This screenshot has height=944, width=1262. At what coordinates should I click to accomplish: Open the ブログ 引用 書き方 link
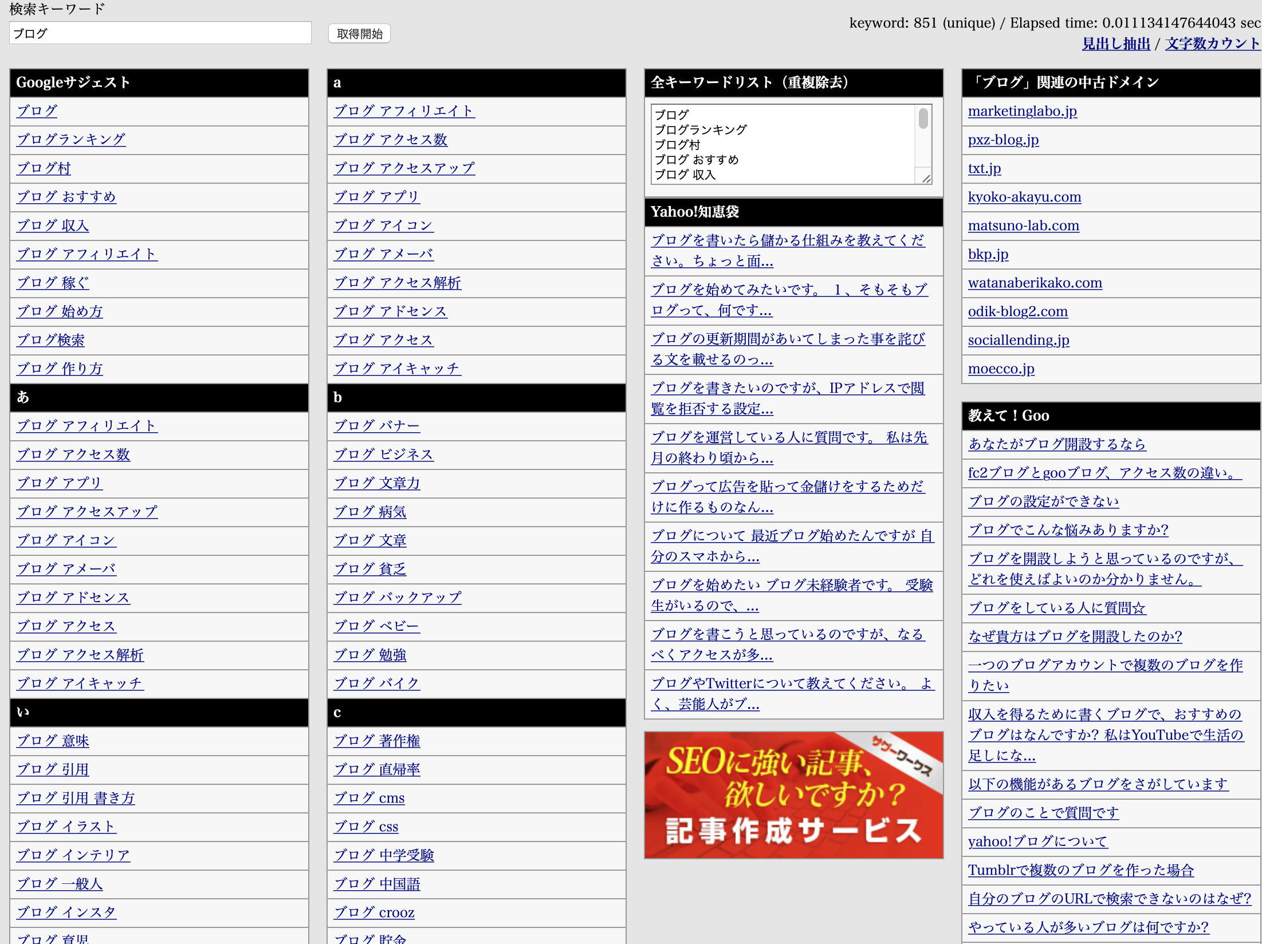[x=76, y=798]
